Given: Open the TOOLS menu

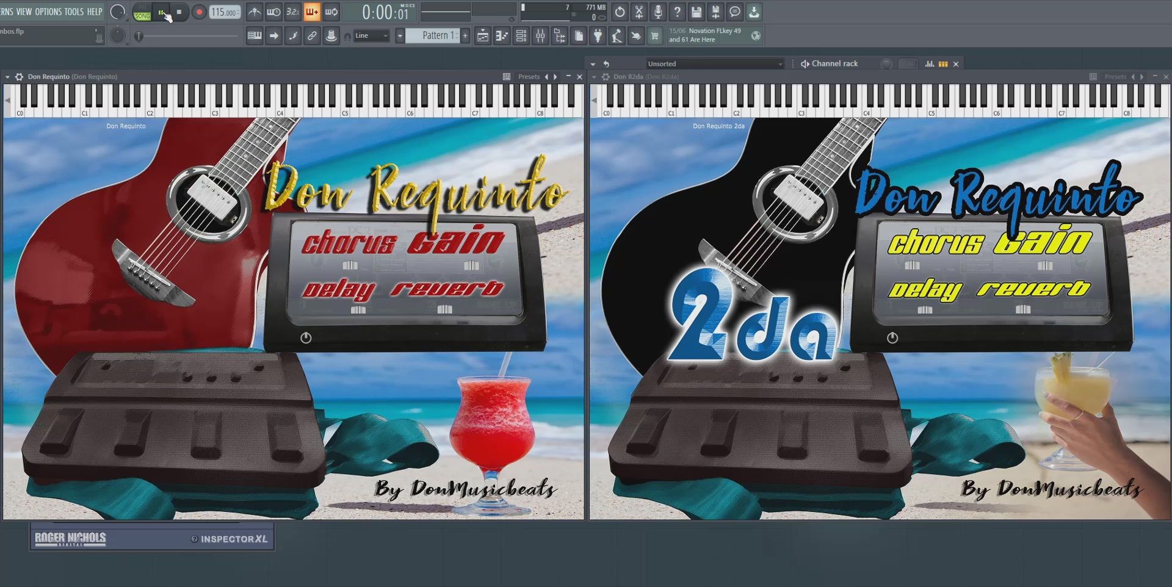Looking at the screenshot, I should (x=74, y=12).
